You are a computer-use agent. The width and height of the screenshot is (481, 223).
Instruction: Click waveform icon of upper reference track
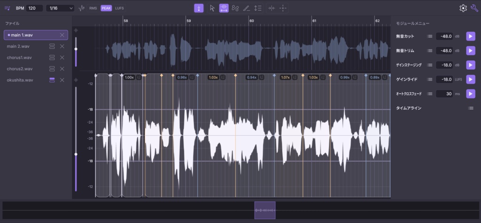pos(76,30)
